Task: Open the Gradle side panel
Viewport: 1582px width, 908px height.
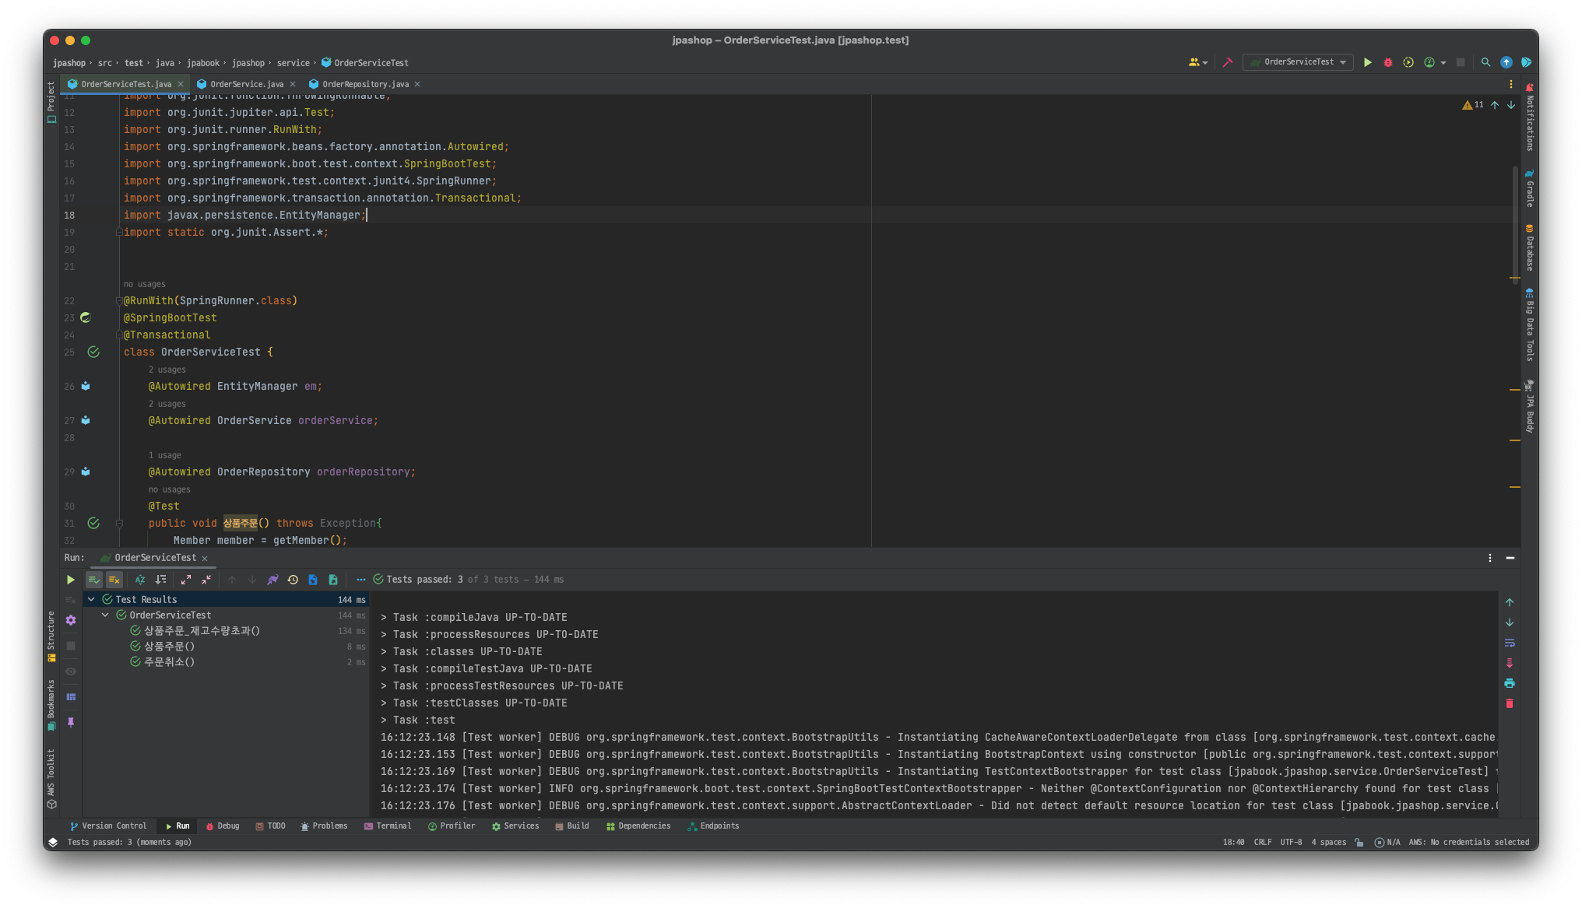Action: [1529, 188]
